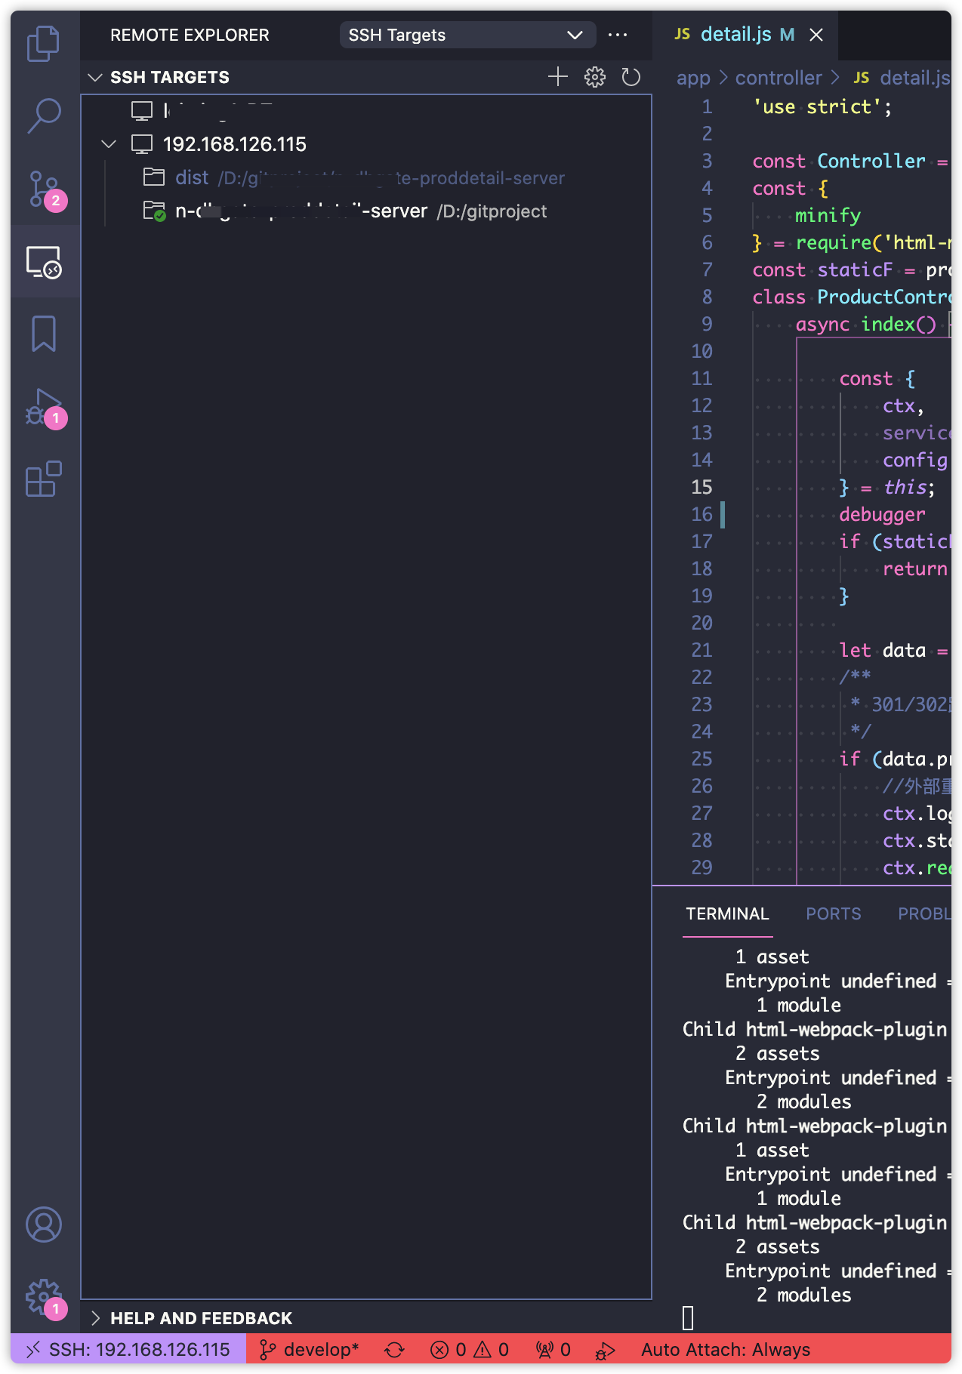This screenshot has height=1374, width=962.
Task: Click line number 9 in gutter
Action: tap(707, 324)
